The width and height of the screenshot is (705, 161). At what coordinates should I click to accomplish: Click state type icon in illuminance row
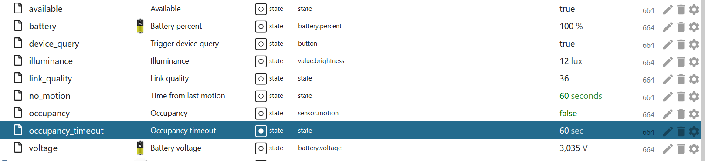point(261,61)
